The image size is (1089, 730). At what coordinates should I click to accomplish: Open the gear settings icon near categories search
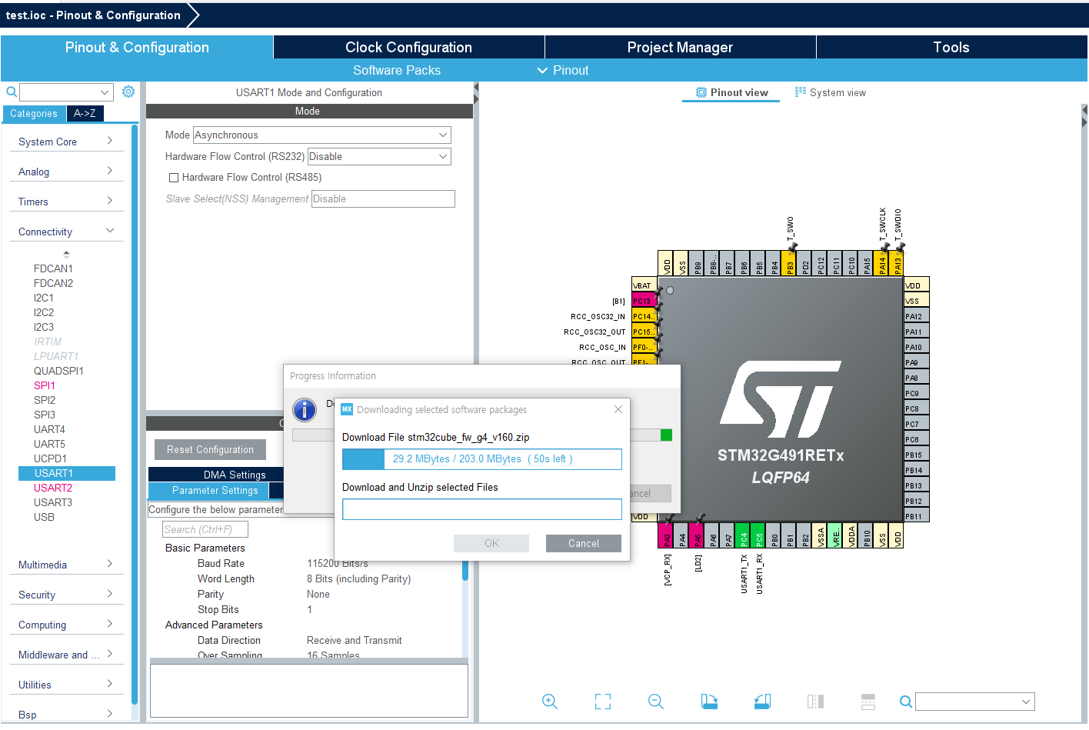tap(128, 92)
